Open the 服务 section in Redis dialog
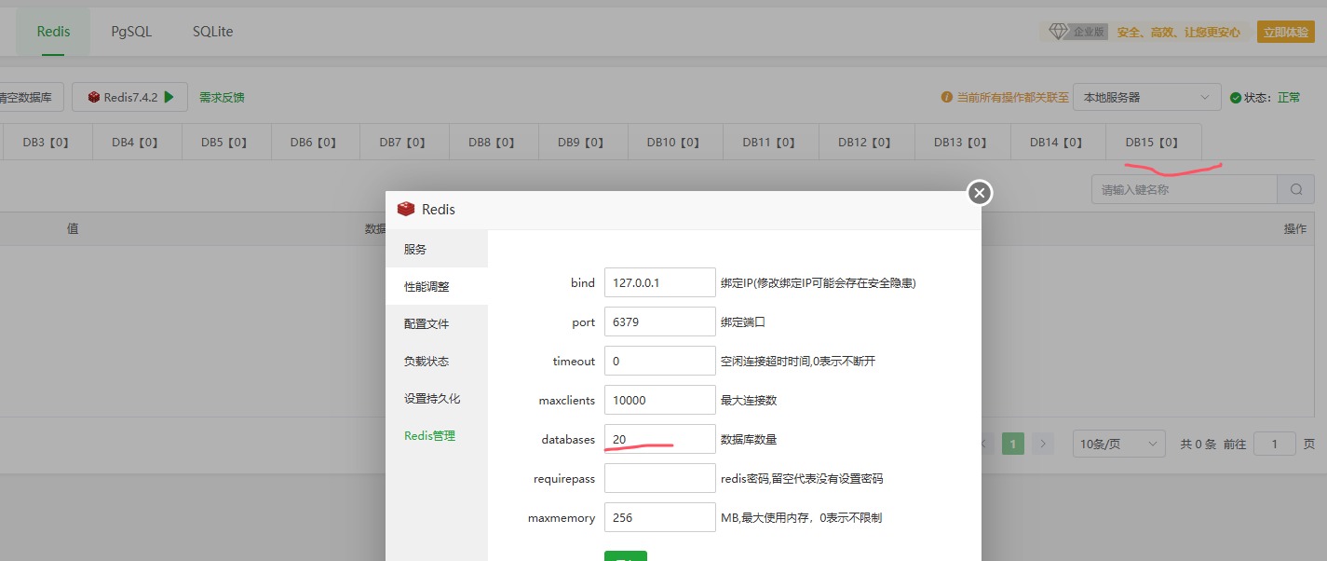1327x561 pixels. [437, 249]
